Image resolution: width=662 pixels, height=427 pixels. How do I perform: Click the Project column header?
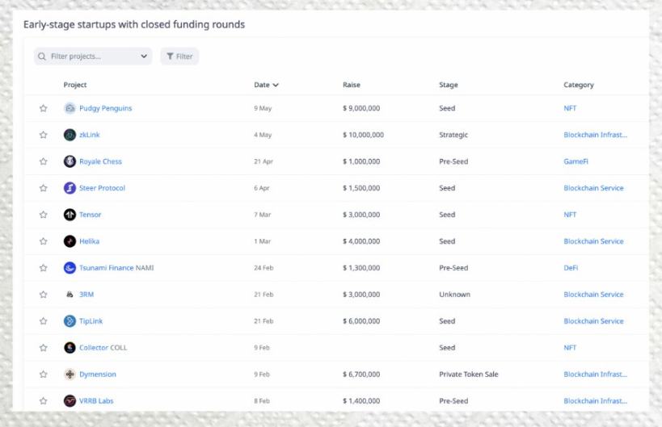coord(75,85)
